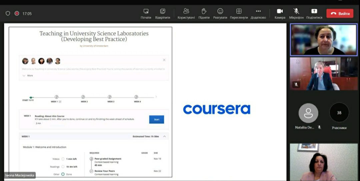Open the Chat (Почати) panel
The width and height of the screenshot is (360, 181).
click(146, 14)
